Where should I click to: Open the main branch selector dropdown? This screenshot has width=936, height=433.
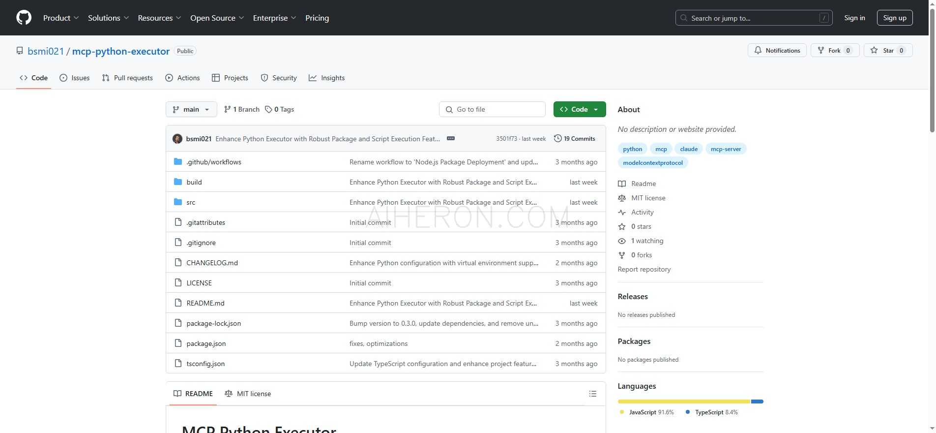(x=191, y=109)
